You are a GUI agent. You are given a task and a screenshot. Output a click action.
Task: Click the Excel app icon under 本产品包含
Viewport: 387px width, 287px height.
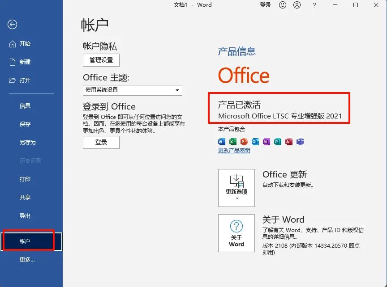point(232,142)
